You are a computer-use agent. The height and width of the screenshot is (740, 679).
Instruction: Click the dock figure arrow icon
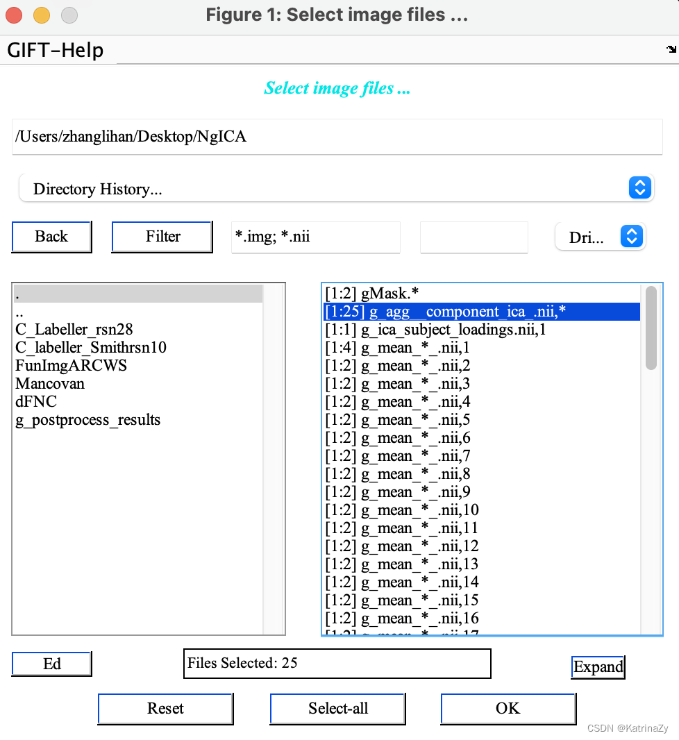click(x=670, y=49)
